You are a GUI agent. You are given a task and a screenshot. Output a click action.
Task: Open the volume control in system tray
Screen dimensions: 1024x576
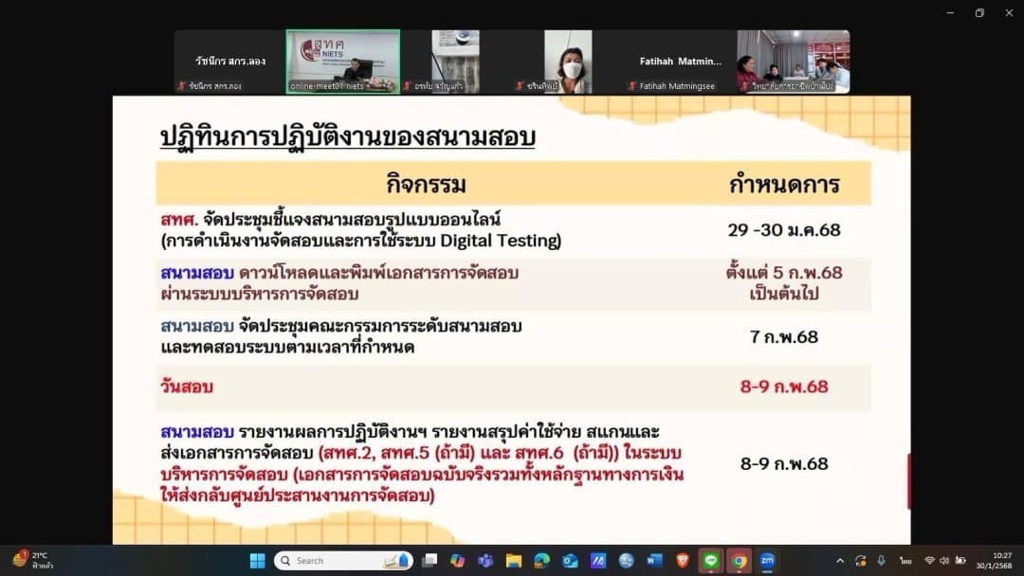[x=944, y=561]
